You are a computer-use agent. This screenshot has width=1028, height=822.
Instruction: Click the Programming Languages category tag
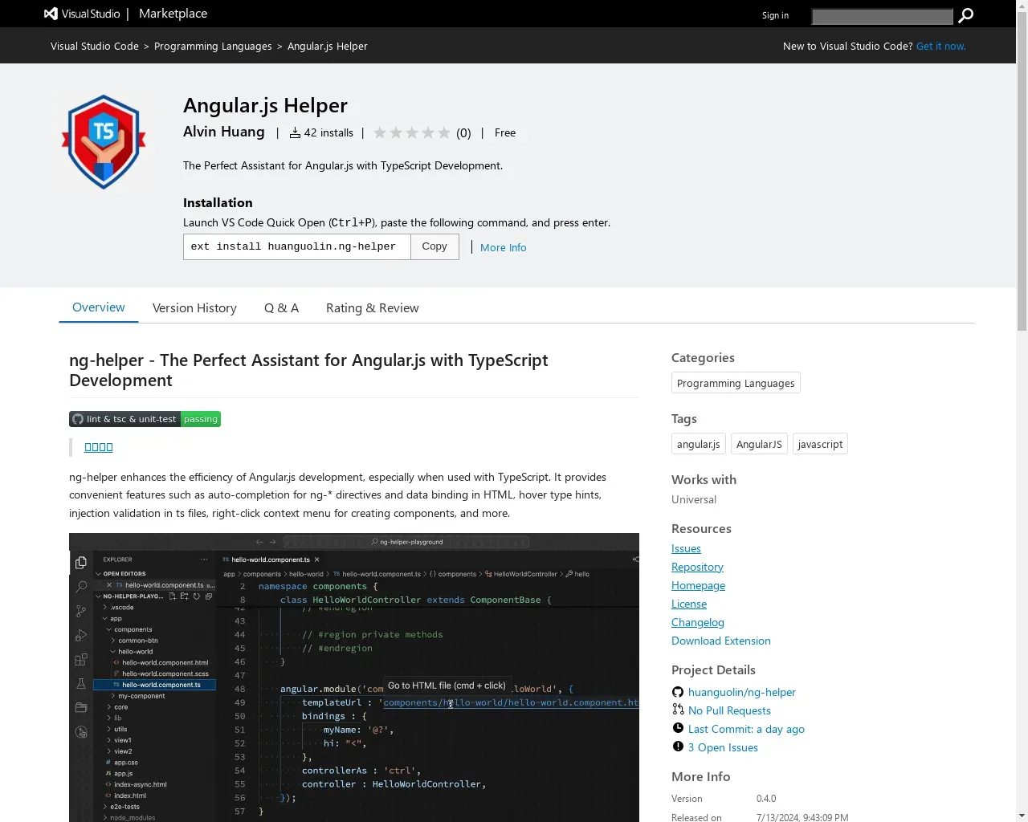tap(736, 383)
